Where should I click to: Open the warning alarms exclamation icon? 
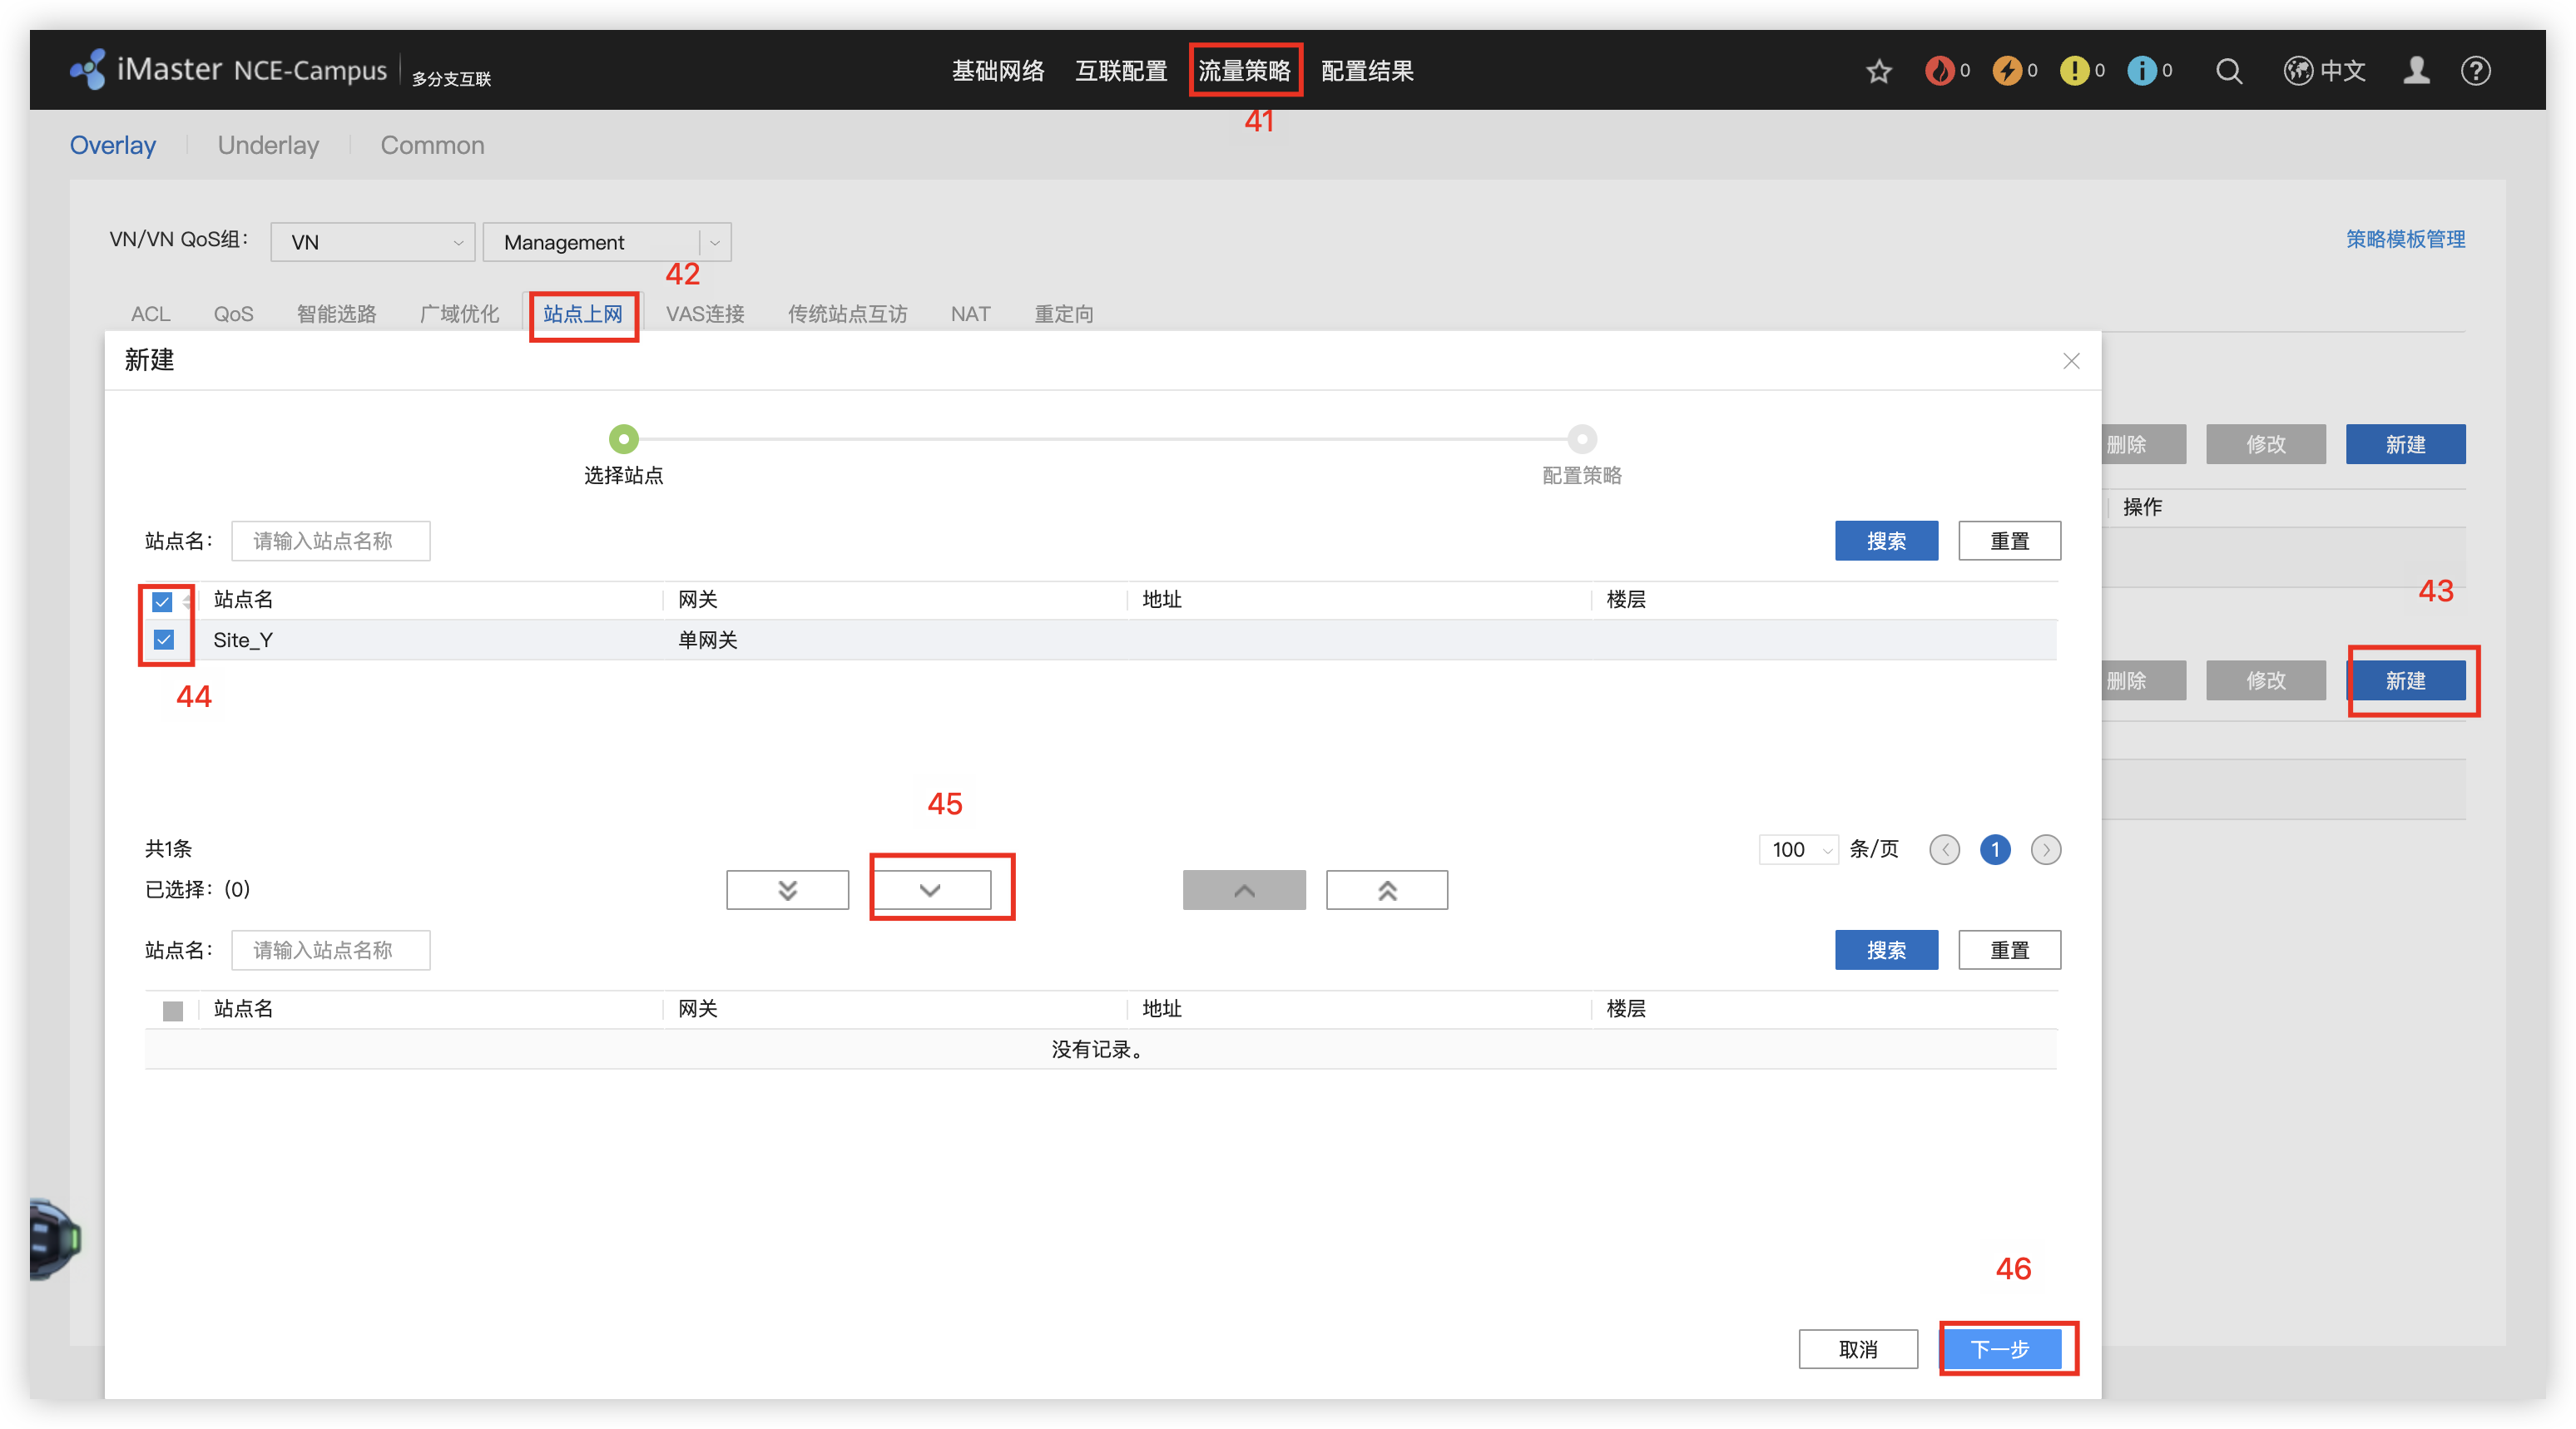pyautogui.click(x=2075, y=71)
